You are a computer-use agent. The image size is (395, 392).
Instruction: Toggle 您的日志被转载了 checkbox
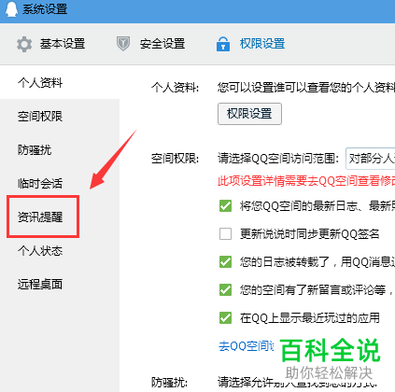pyautogui.click(x=225, y=262)
